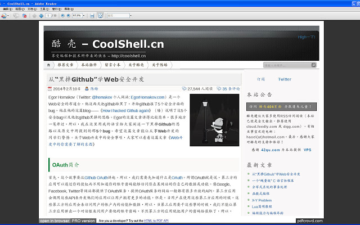This screenshot has height=225, width=360.
Task: Click the PRO version button
Action: click(83, 221)
